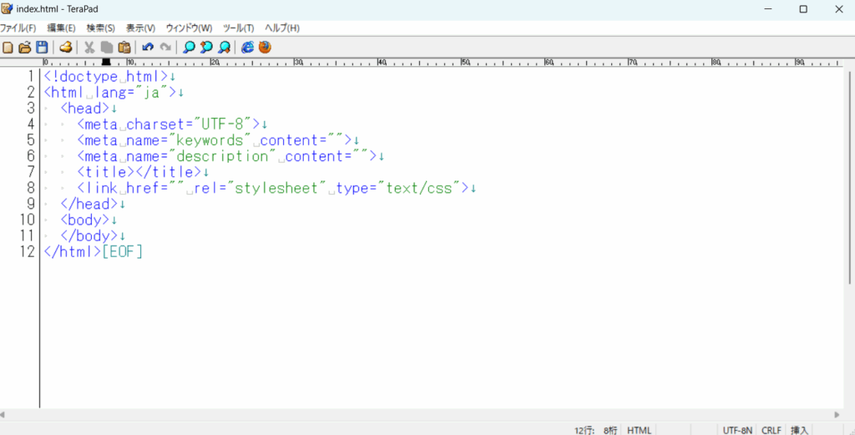Preview page with the Firefox icon

265,48
